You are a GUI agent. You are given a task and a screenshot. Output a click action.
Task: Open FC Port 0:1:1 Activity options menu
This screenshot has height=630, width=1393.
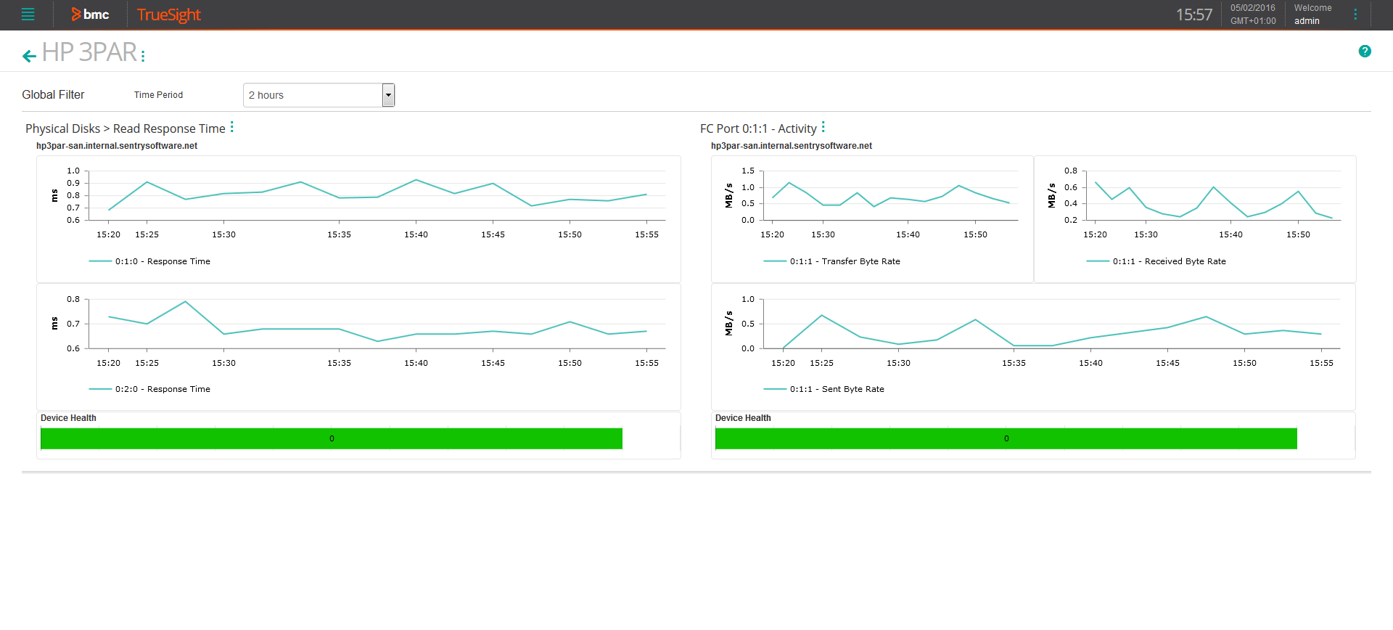(823, 127)
